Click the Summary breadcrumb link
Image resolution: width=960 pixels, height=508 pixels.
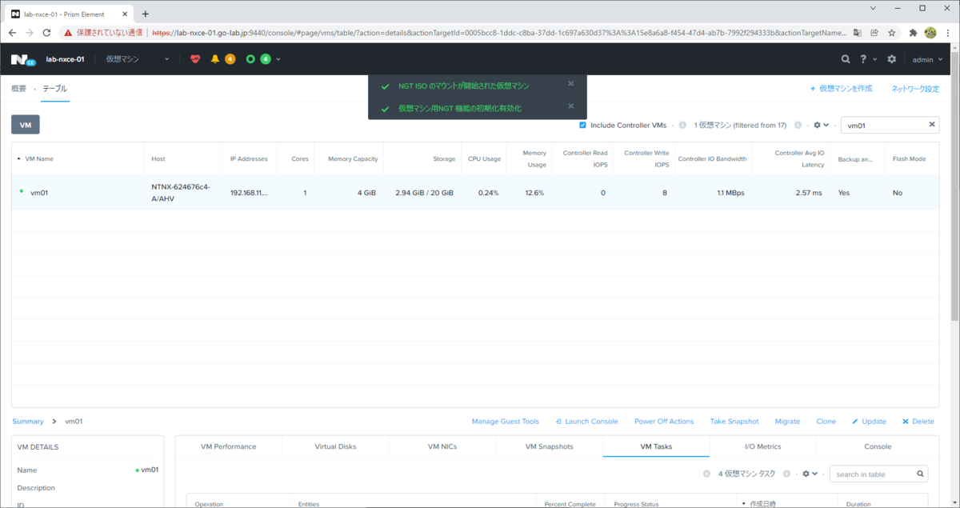pyautogui.click(x=28, y=421)
